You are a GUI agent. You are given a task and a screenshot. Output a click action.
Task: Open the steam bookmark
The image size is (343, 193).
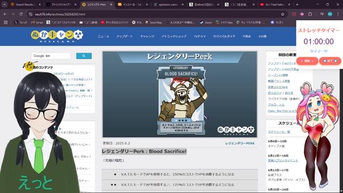click(206, 23)
